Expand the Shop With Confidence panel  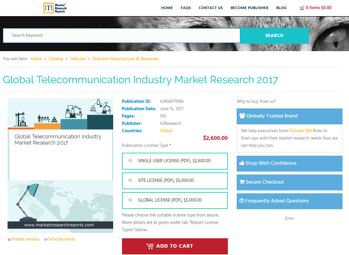[x=289, y=163]
